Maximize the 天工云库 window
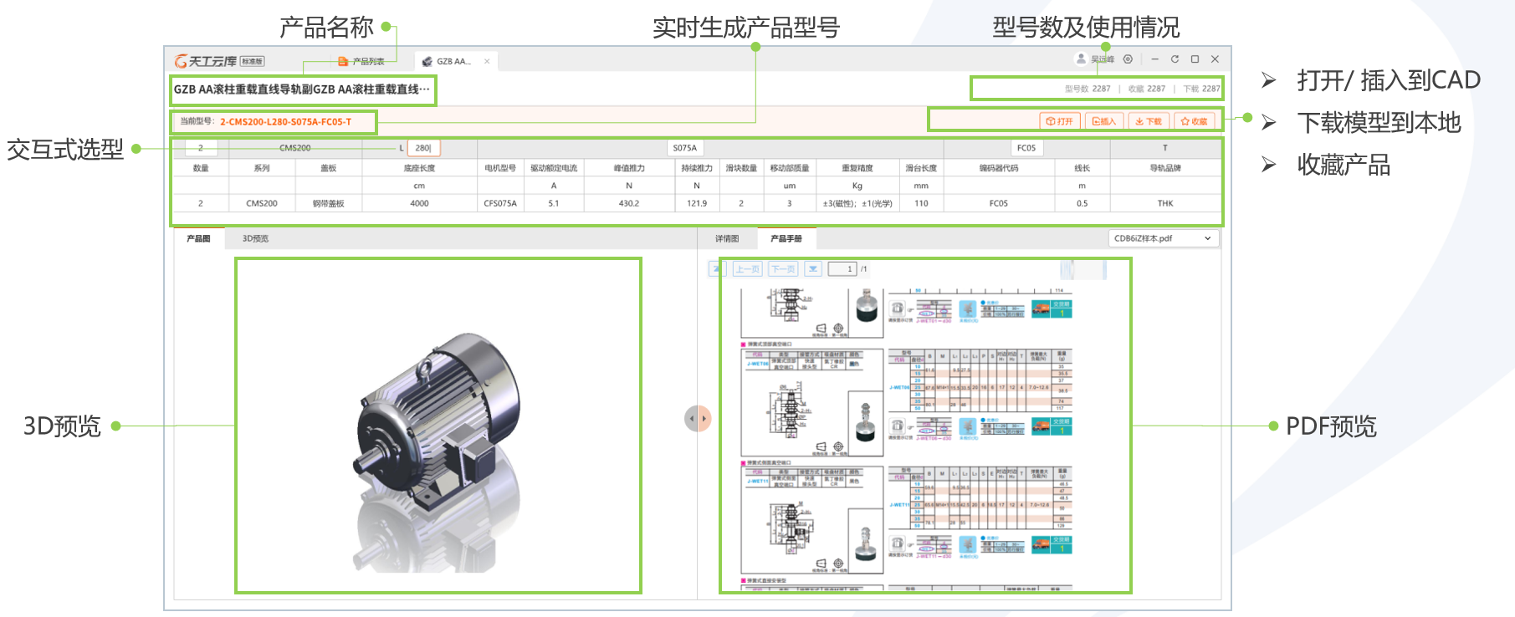Viewport: 1515px width, 617px height. click(1195, 59)
